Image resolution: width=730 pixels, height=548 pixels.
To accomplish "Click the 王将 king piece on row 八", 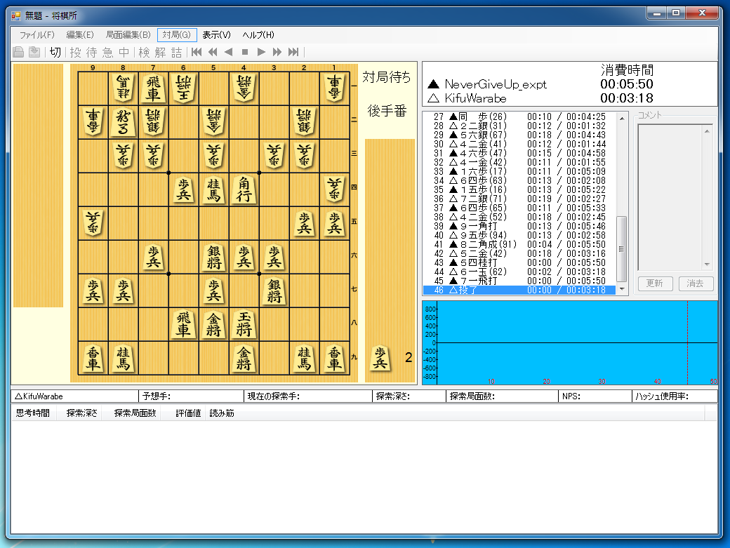I will (244, 324).
